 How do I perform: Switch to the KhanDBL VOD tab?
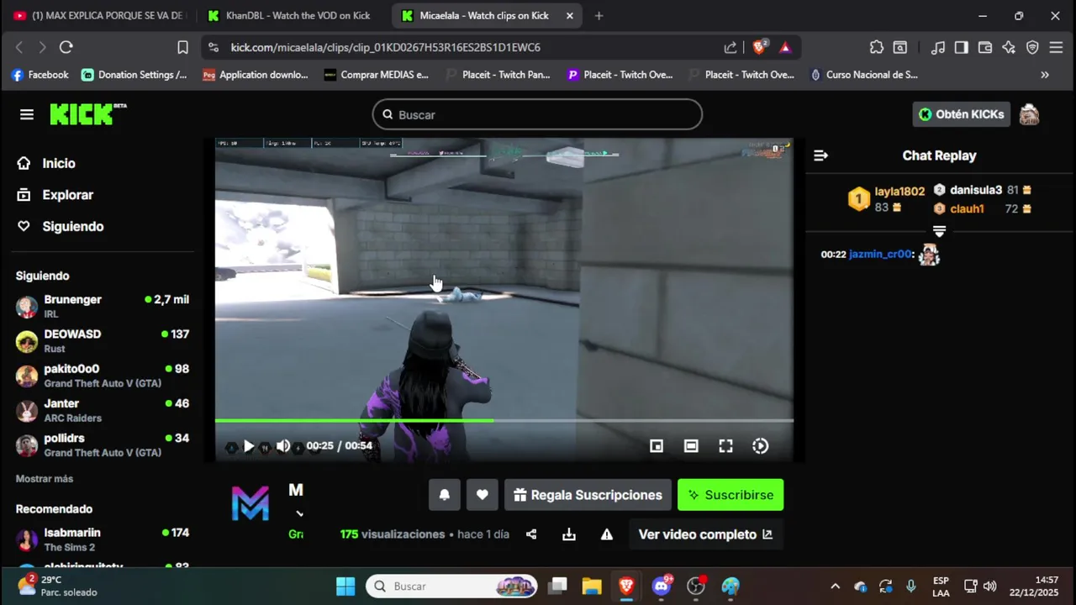pyautogui.click(x=291, y=15)
